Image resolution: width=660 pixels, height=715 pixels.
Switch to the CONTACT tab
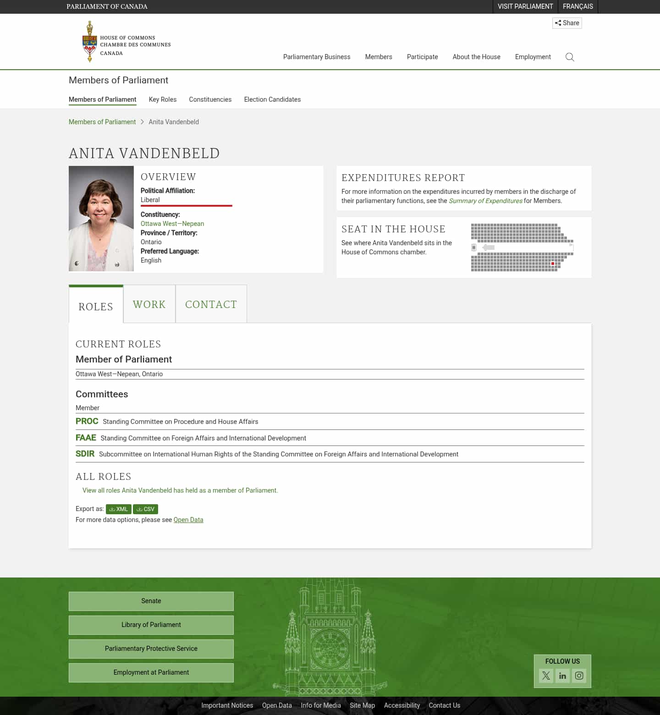point(211,304)
